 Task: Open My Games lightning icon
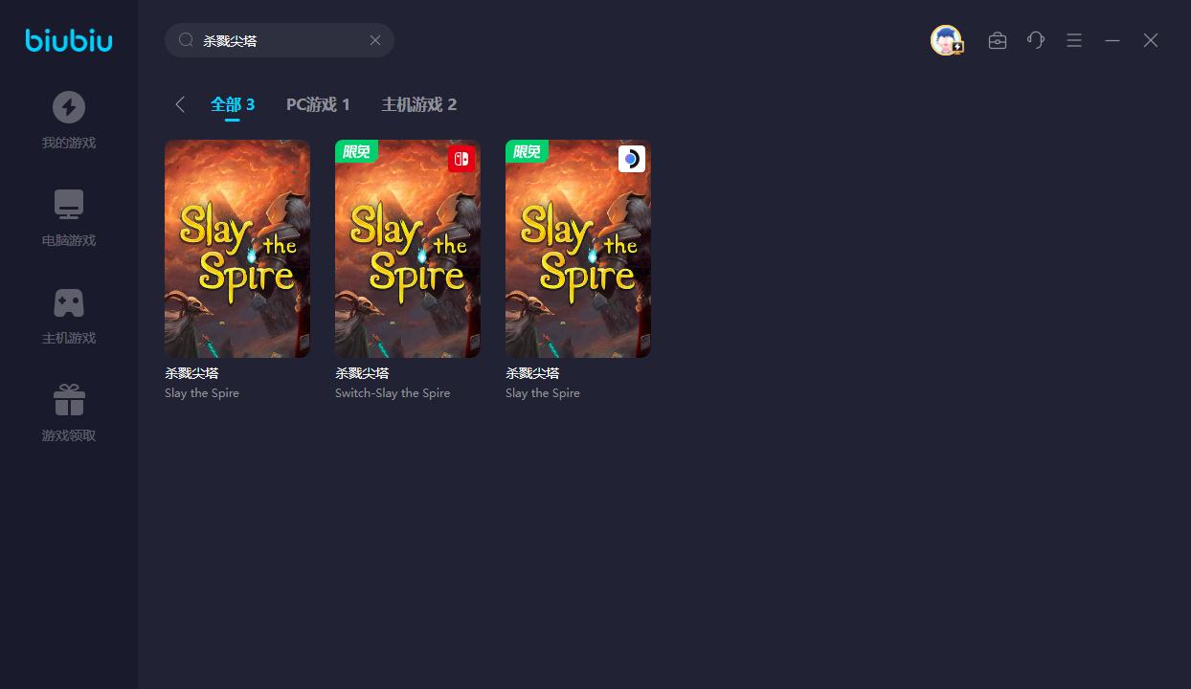tap(69, 107)
